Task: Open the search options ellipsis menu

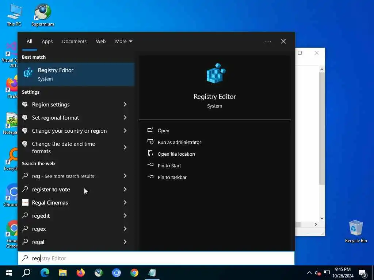Action: [268, 42]
